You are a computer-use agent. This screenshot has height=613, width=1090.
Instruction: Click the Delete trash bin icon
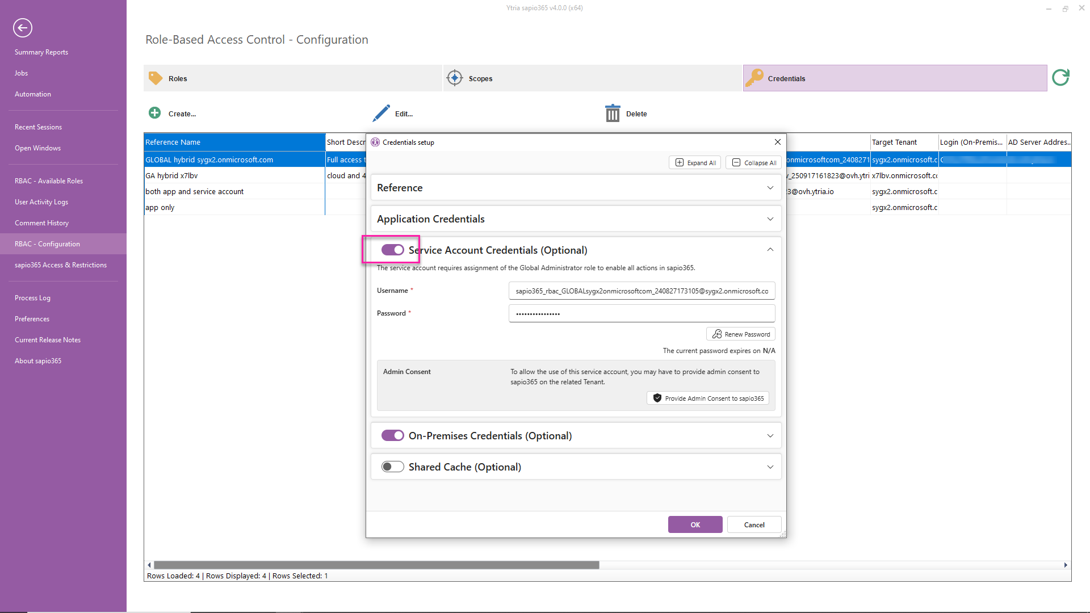pyautogui.click(x=612, y=113)
